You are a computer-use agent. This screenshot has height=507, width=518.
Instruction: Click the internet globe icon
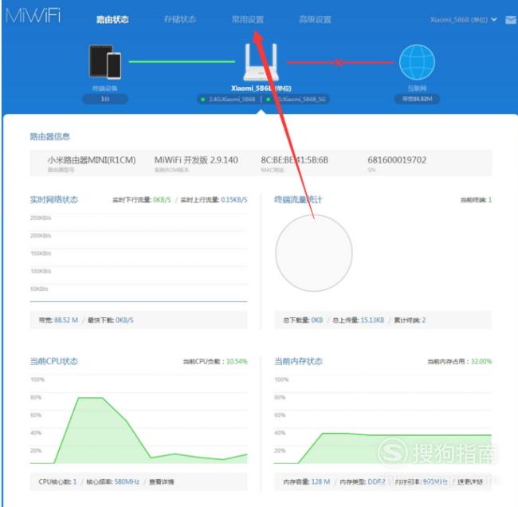click(x=416, y=61)
